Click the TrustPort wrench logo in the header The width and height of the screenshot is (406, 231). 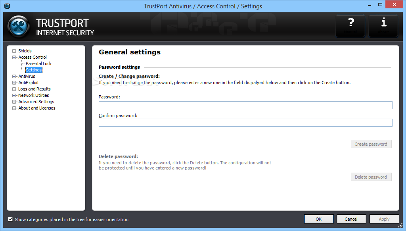click(18, 26)
